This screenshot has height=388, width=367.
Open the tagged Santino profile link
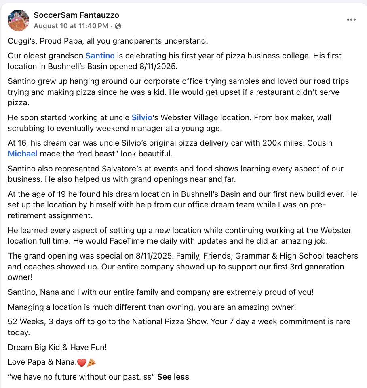pyautogui.click(x=100, y=56)
